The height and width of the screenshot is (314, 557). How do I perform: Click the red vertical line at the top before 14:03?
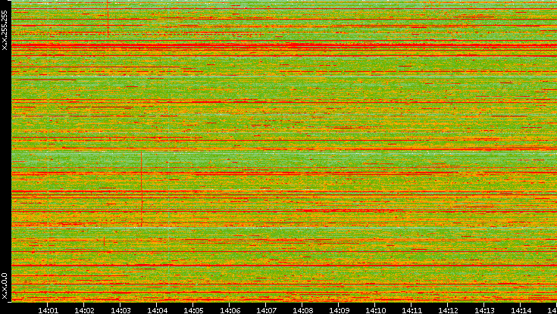tap(108, 18)
